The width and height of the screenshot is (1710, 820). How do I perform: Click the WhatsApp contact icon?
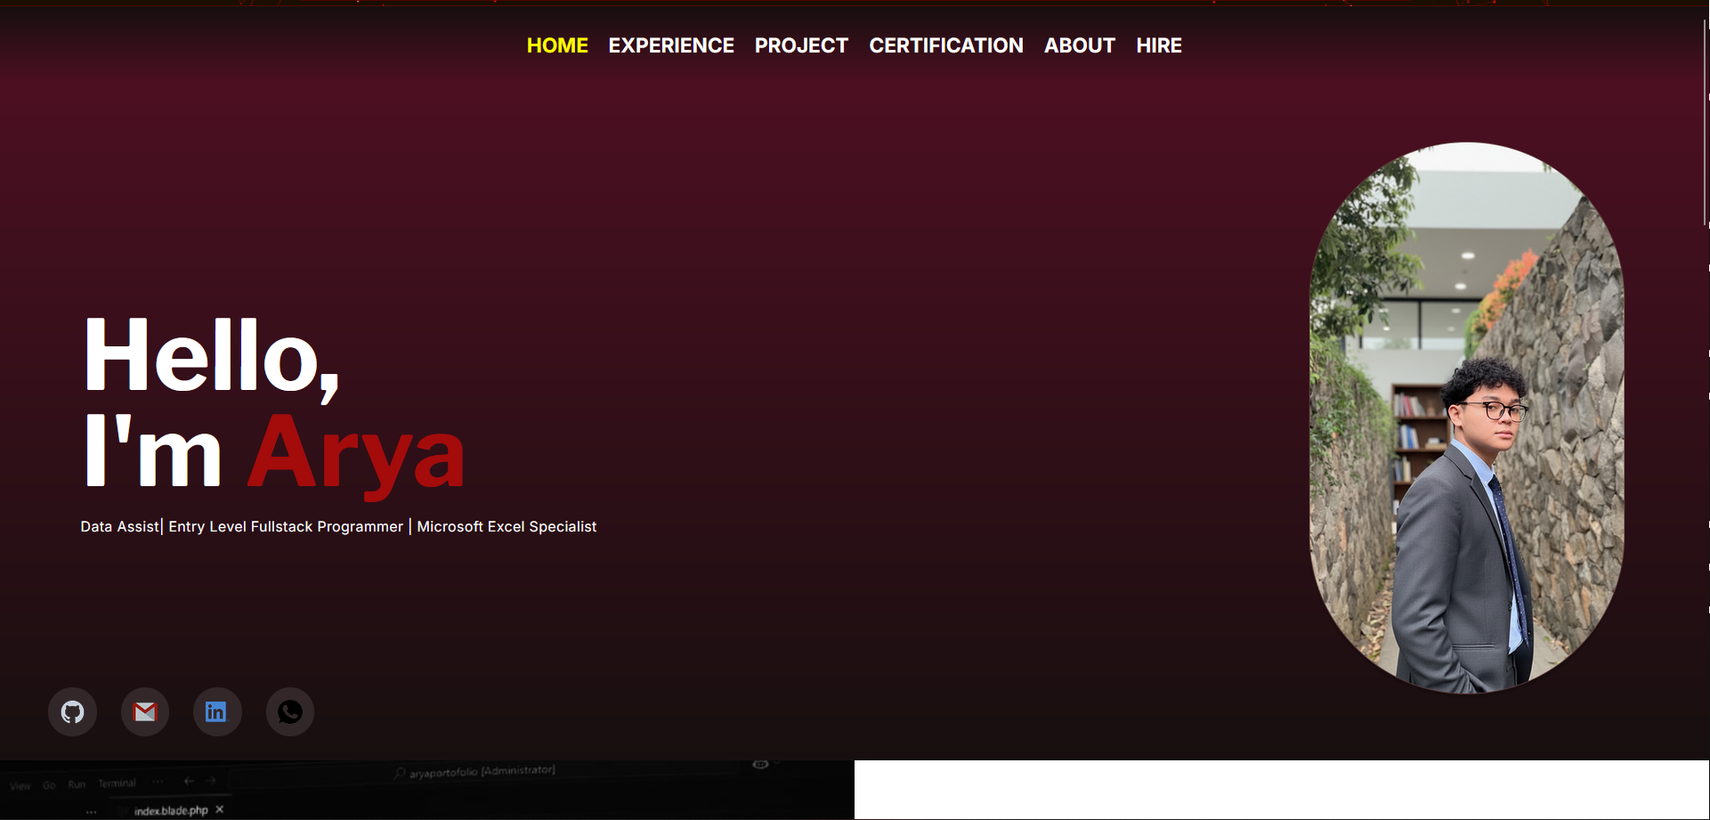289,712
